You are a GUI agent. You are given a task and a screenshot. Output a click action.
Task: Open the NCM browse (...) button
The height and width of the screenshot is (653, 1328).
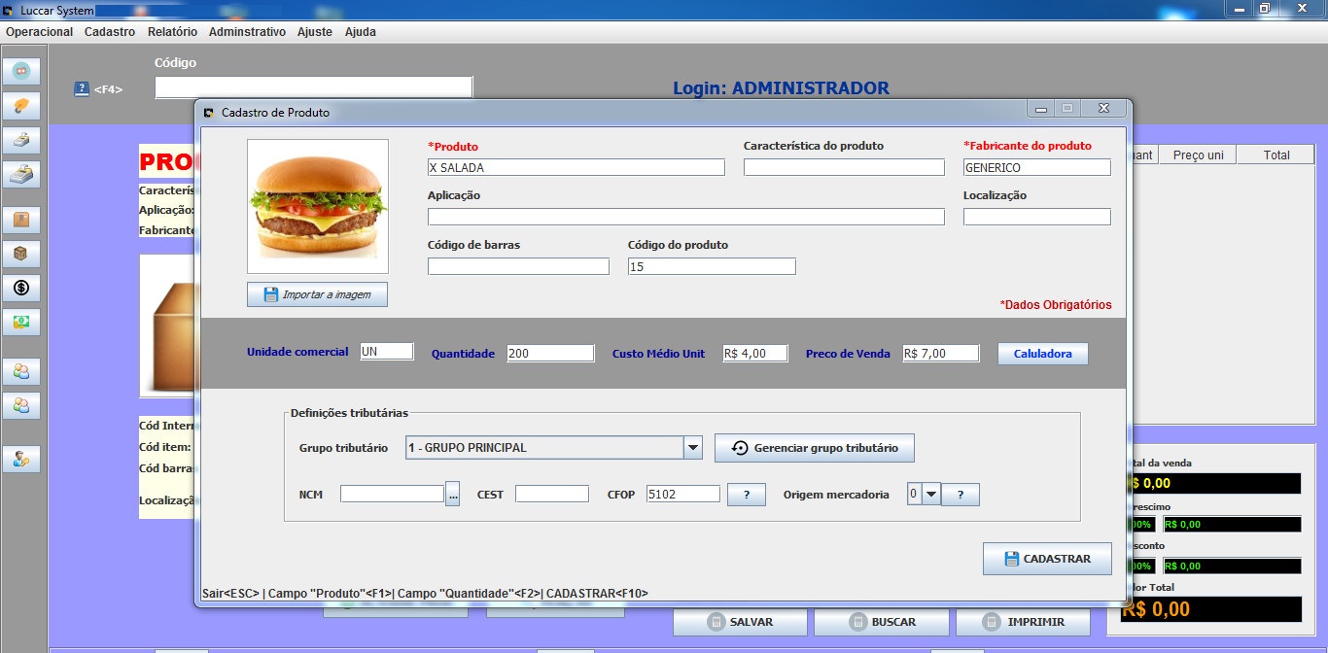(x=452, y=494)
